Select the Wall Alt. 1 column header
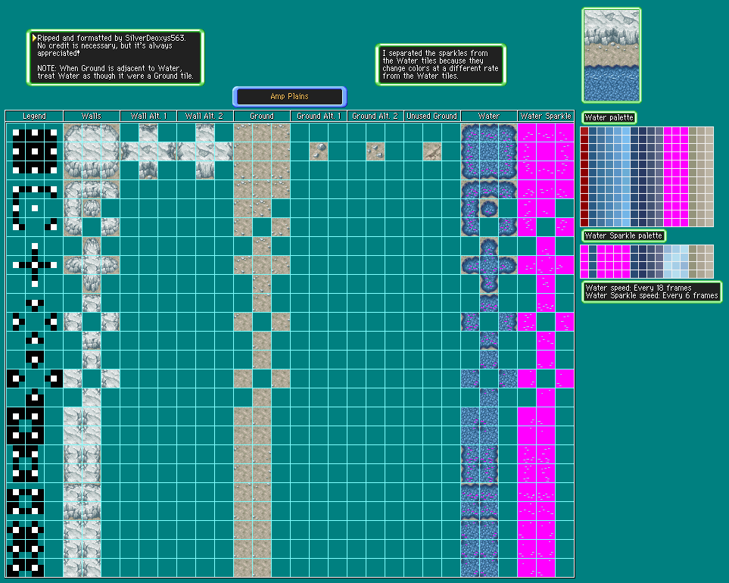 point(148,116)
